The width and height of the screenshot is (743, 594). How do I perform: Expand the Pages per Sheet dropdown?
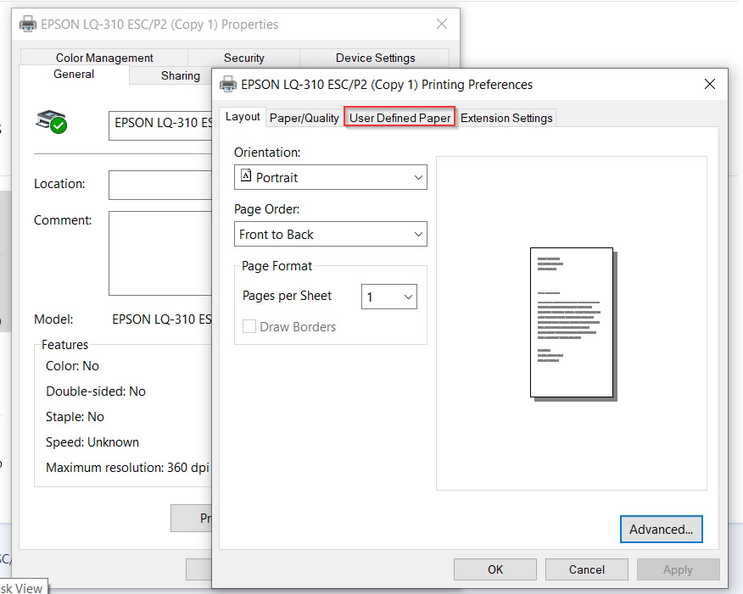pos(389,297)
